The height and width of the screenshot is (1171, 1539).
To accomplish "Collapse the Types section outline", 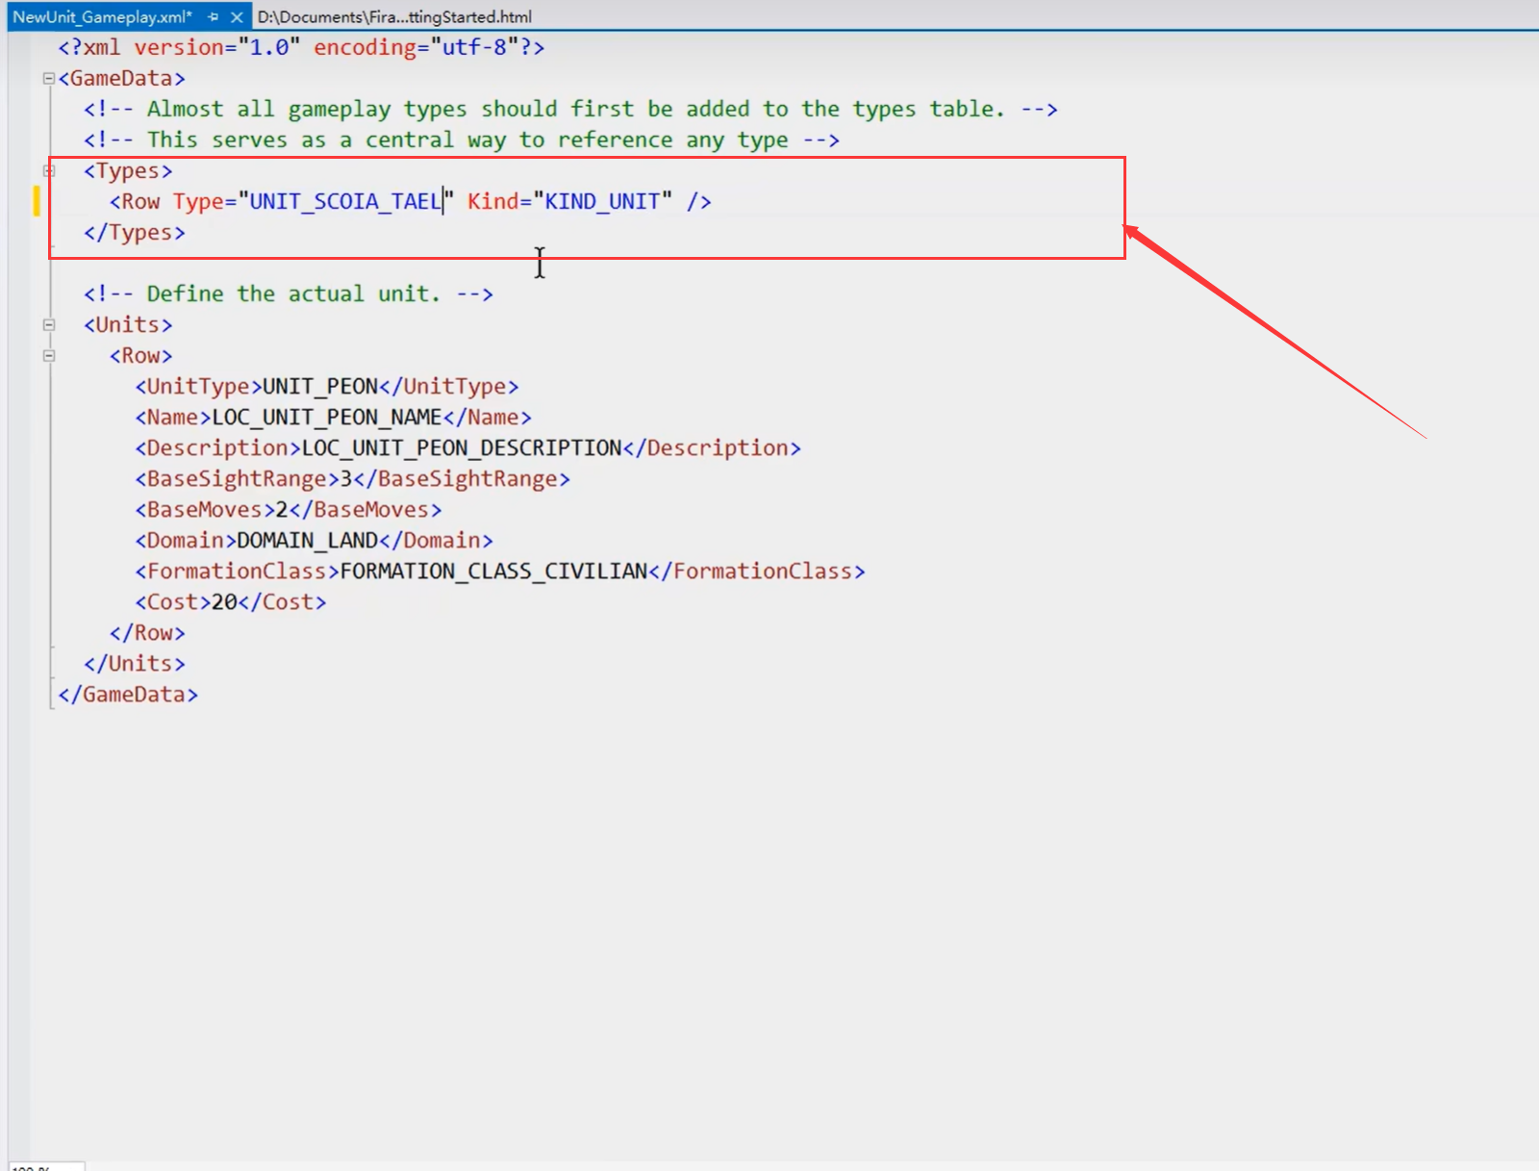I will point(49,171).
